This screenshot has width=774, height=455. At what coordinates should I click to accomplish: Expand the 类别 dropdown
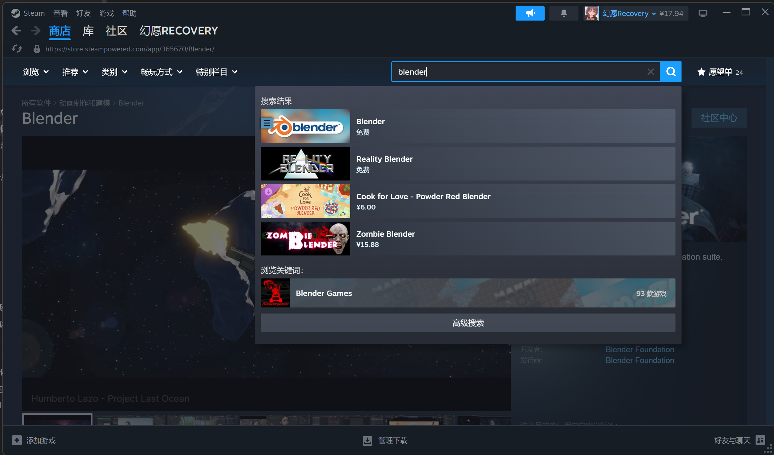115,72
